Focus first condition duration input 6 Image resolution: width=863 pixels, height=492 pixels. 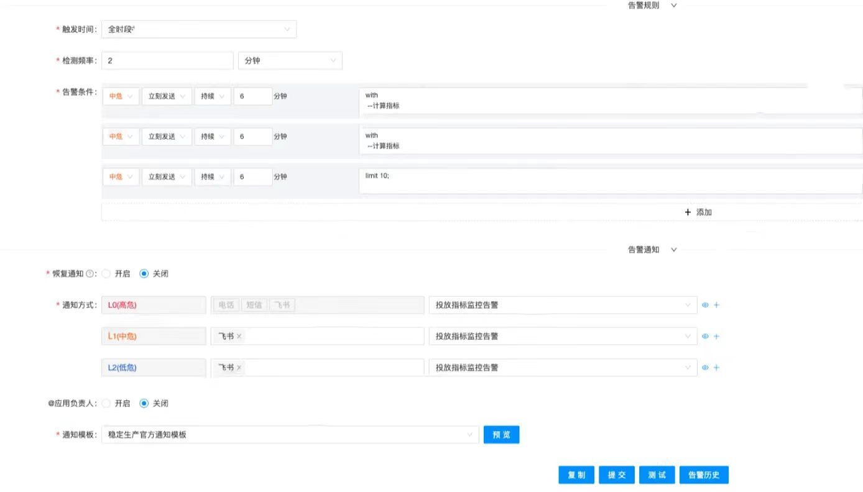click(x=253, y=96)
